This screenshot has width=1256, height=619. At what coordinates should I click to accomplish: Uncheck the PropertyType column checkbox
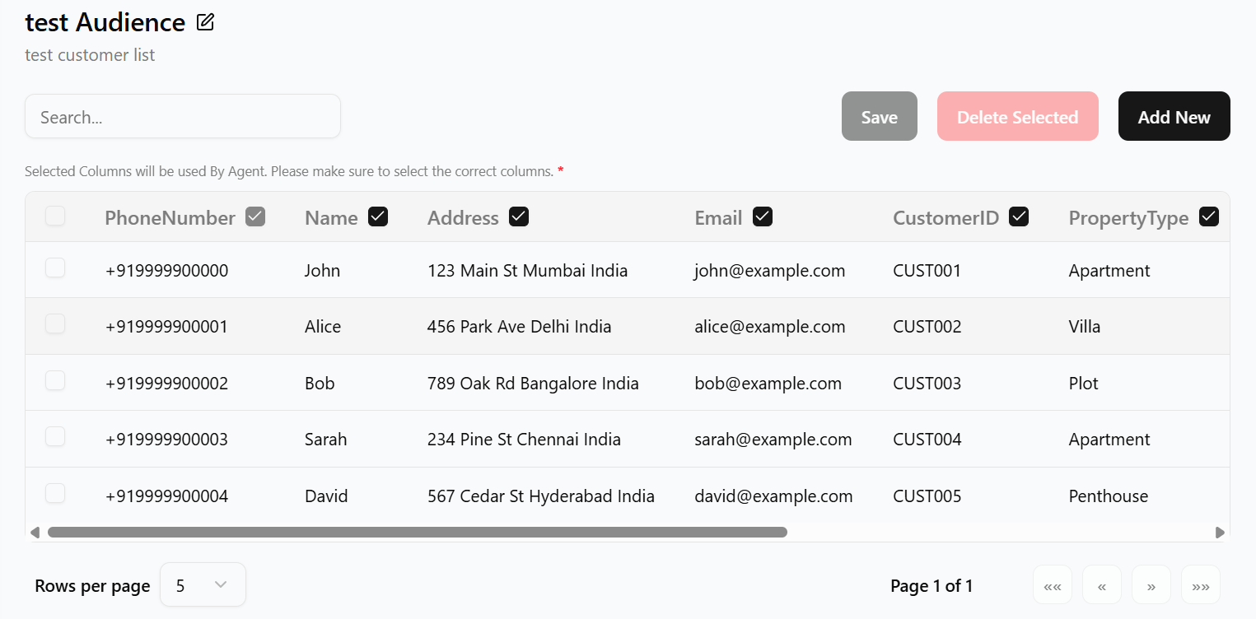(1209, 216)
